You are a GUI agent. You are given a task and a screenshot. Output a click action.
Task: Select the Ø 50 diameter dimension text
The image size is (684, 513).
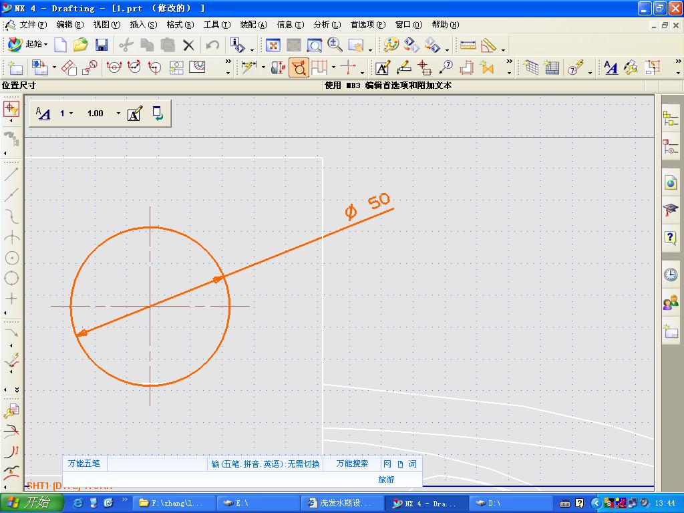(367, 206)
